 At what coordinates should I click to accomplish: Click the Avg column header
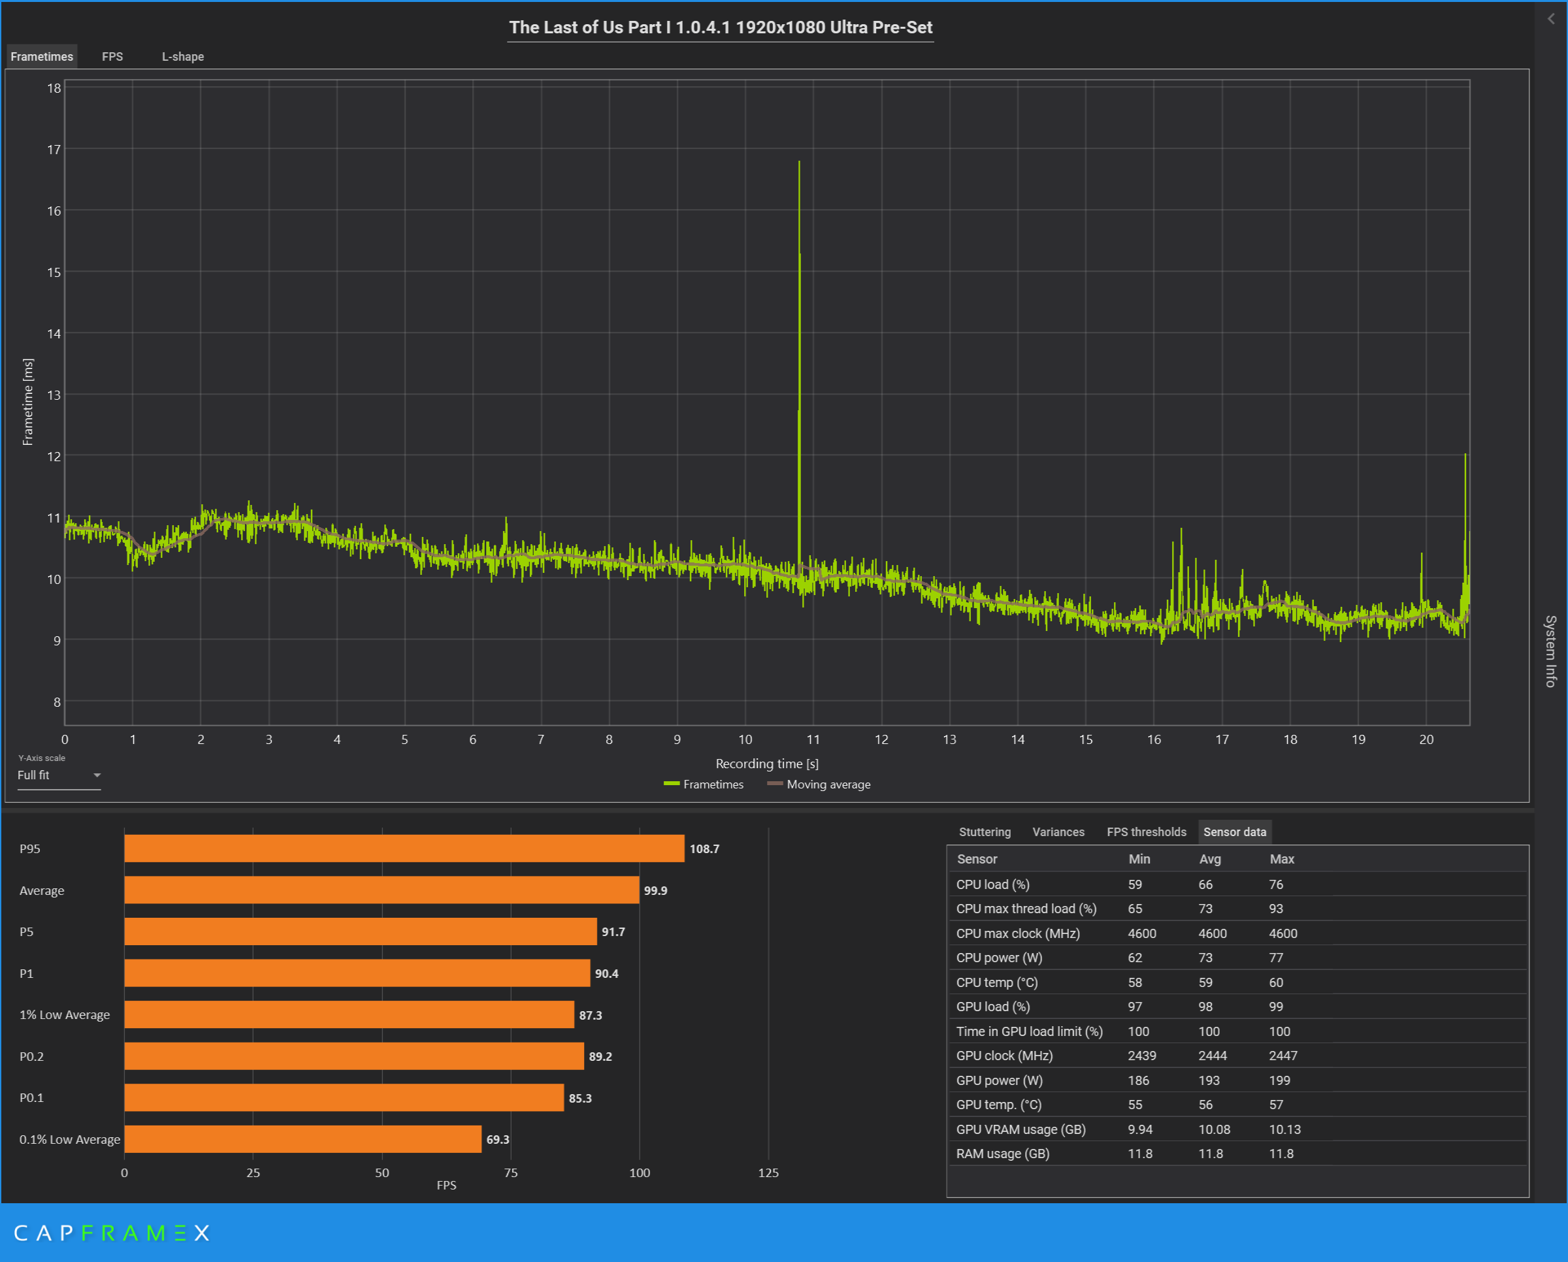pos(1209,858)
